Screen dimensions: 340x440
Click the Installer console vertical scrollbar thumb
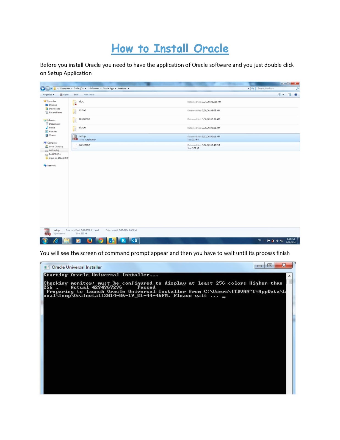pos(289,282)
